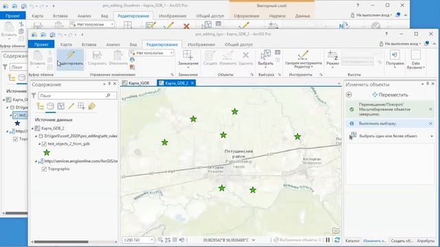Open the coordinate display format dropdown
The height and width of the screenshot is (247, 440).
click(x=254, y=240)
